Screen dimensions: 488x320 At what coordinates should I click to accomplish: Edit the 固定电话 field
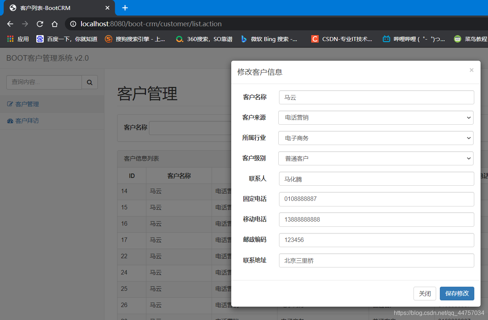tap(376, 199)
